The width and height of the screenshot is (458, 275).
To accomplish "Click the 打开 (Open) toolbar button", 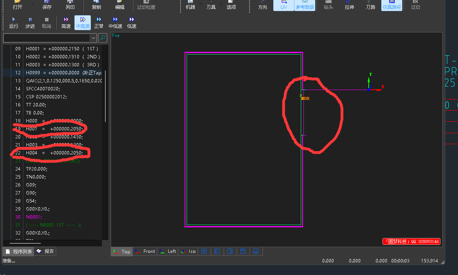I will tap(18, 5).
